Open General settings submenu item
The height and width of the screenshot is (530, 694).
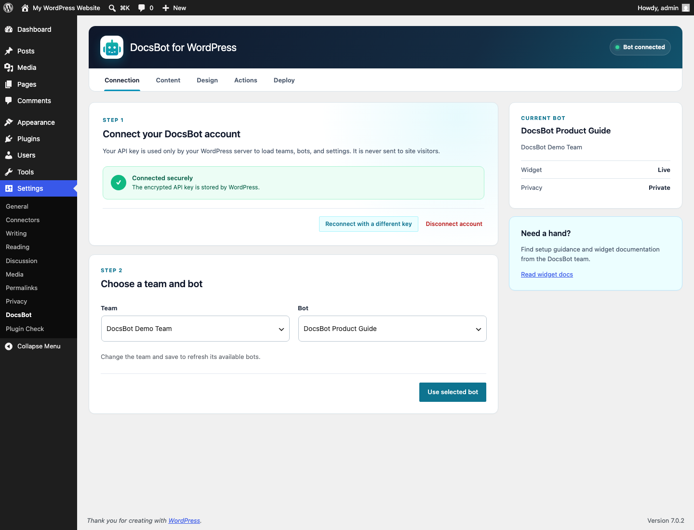(17, 206)
